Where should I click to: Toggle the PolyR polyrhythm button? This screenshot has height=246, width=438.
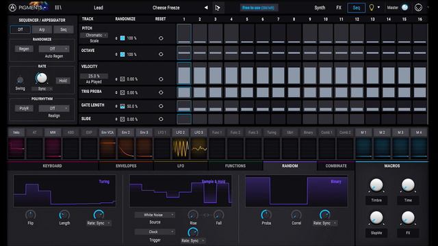tap(24, 108)
